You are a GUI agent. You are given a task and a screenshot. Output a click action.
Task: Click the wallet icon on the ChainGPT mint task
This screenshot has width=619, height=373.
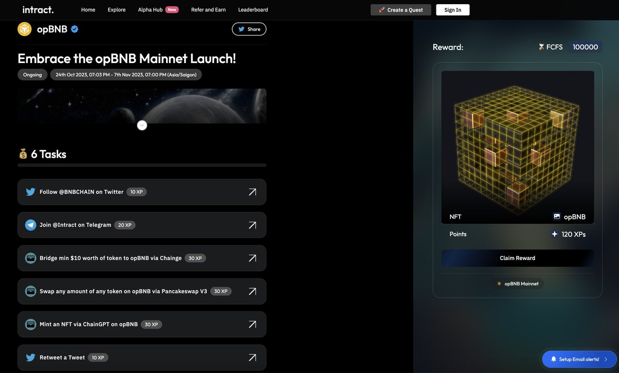click(x=30, y=324)
